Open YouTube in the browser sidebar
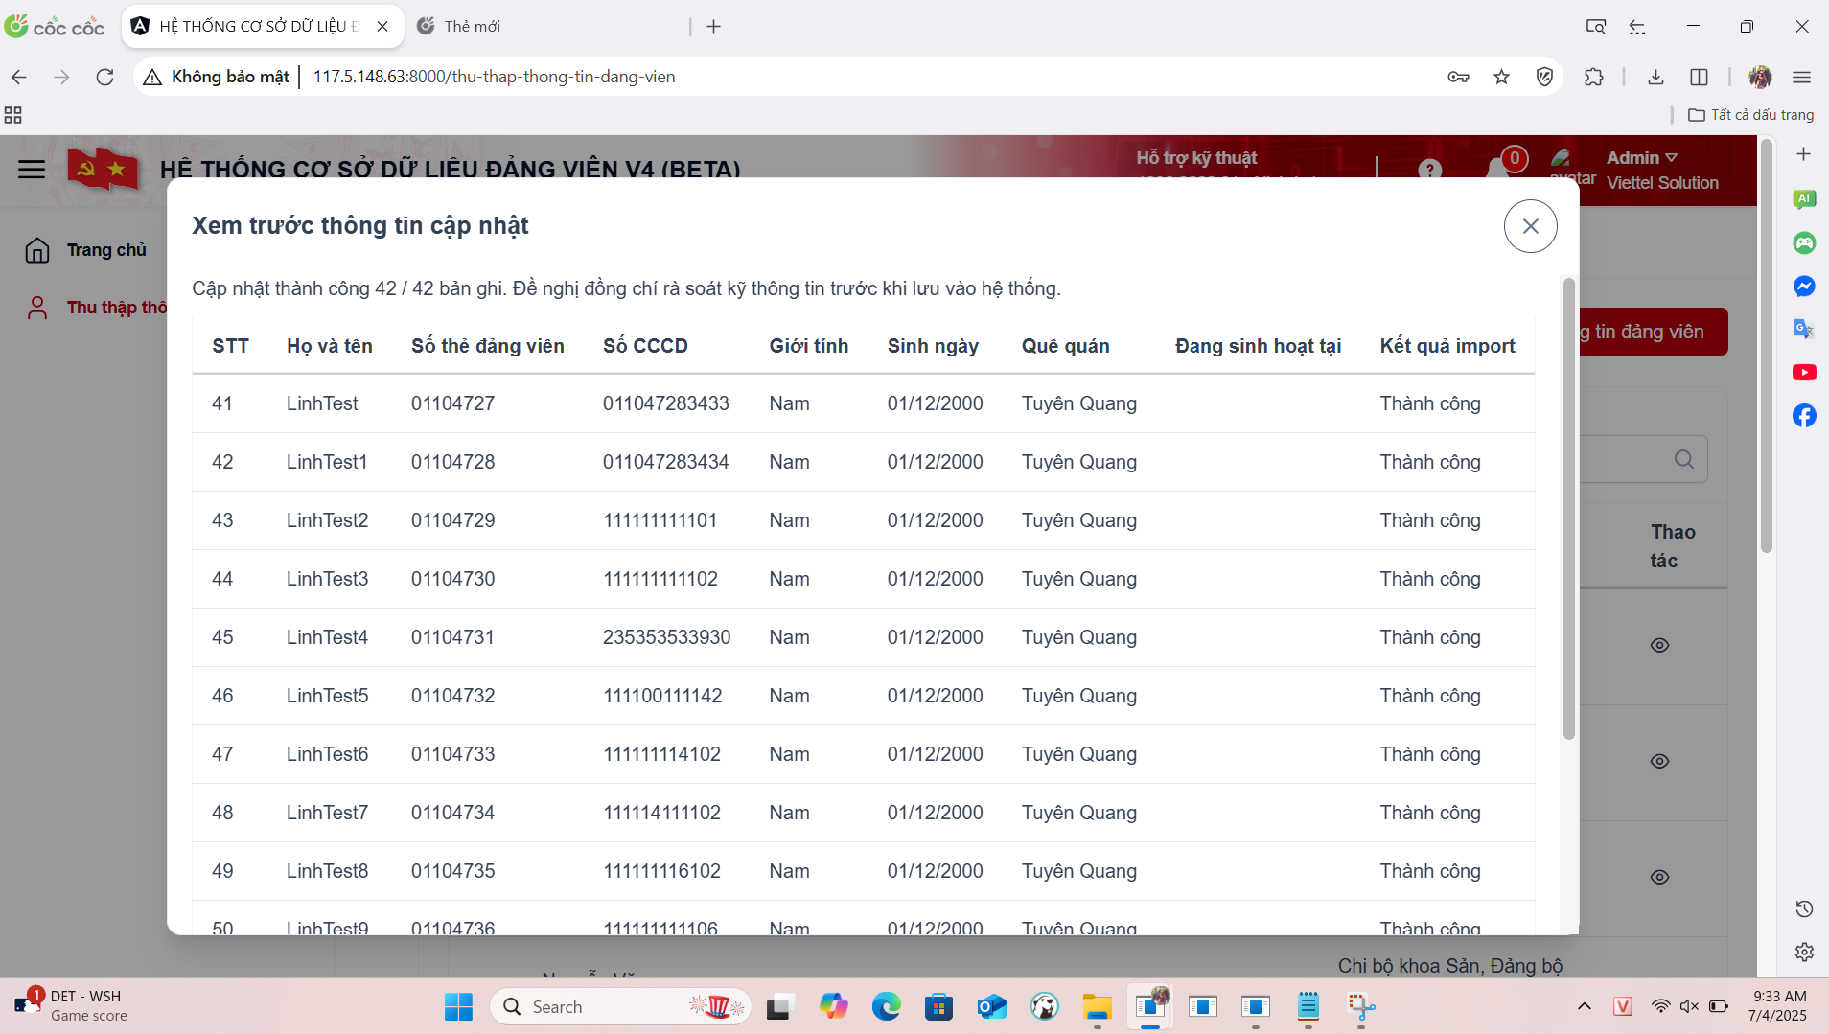This screenshot has height=1034, width=1829. tap(1804, 373)
